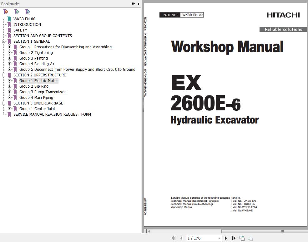Click bookmark icon beside SAFETY

[x=9, y=30]
